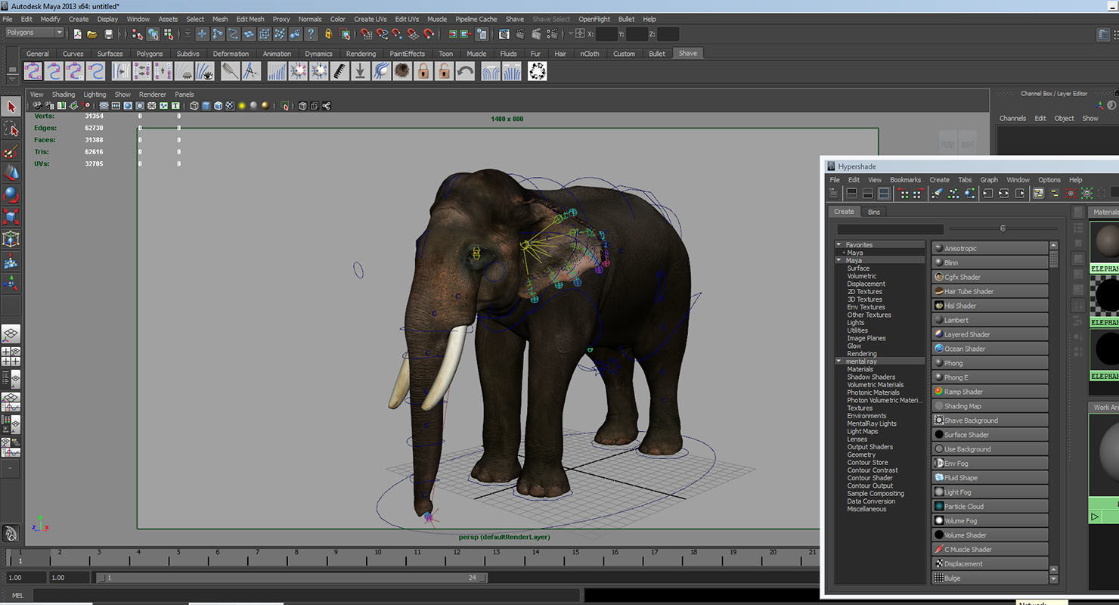
Task: Select the Soft Modification tool
Action: (x=11, y=262)
